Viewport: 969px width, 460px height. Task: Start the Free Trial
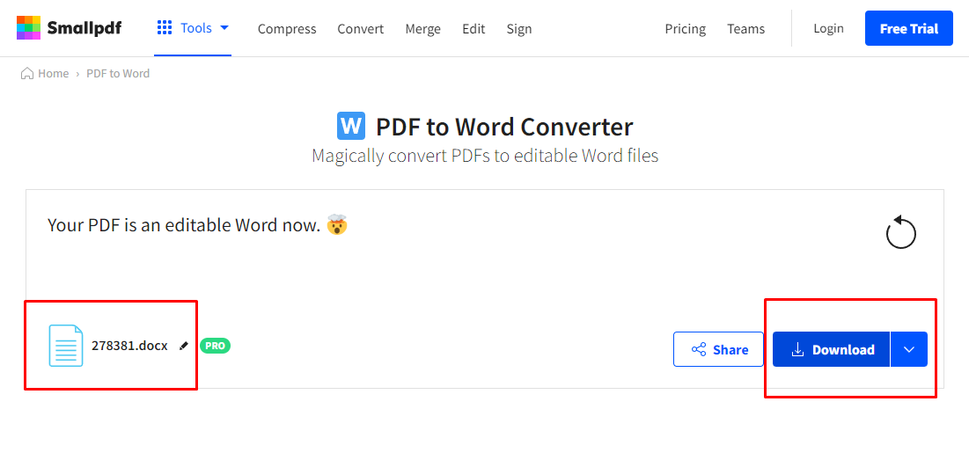pyautogui.click(x=908, y=28)
